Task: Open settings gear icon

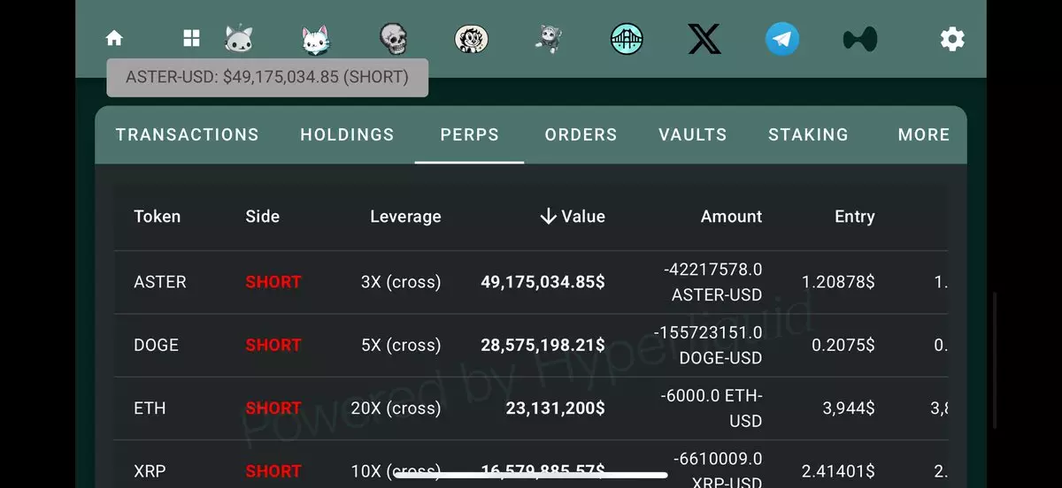Action: tap(952, 39)
